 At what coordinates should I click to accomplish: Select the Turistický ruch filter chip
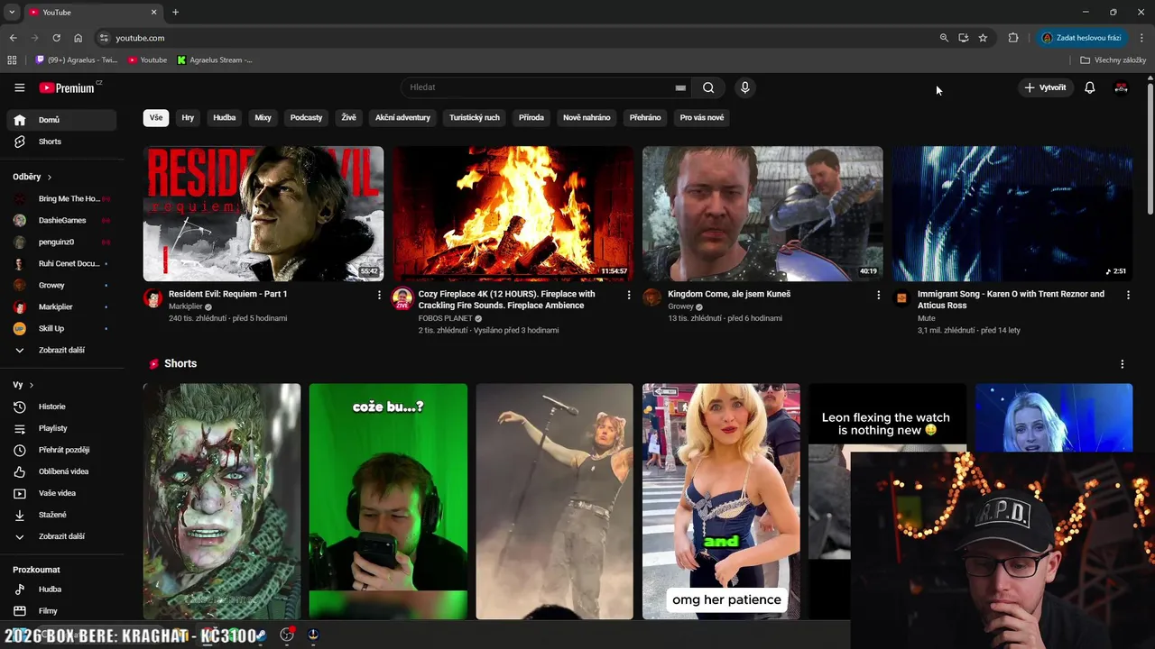tap(475, 117)
